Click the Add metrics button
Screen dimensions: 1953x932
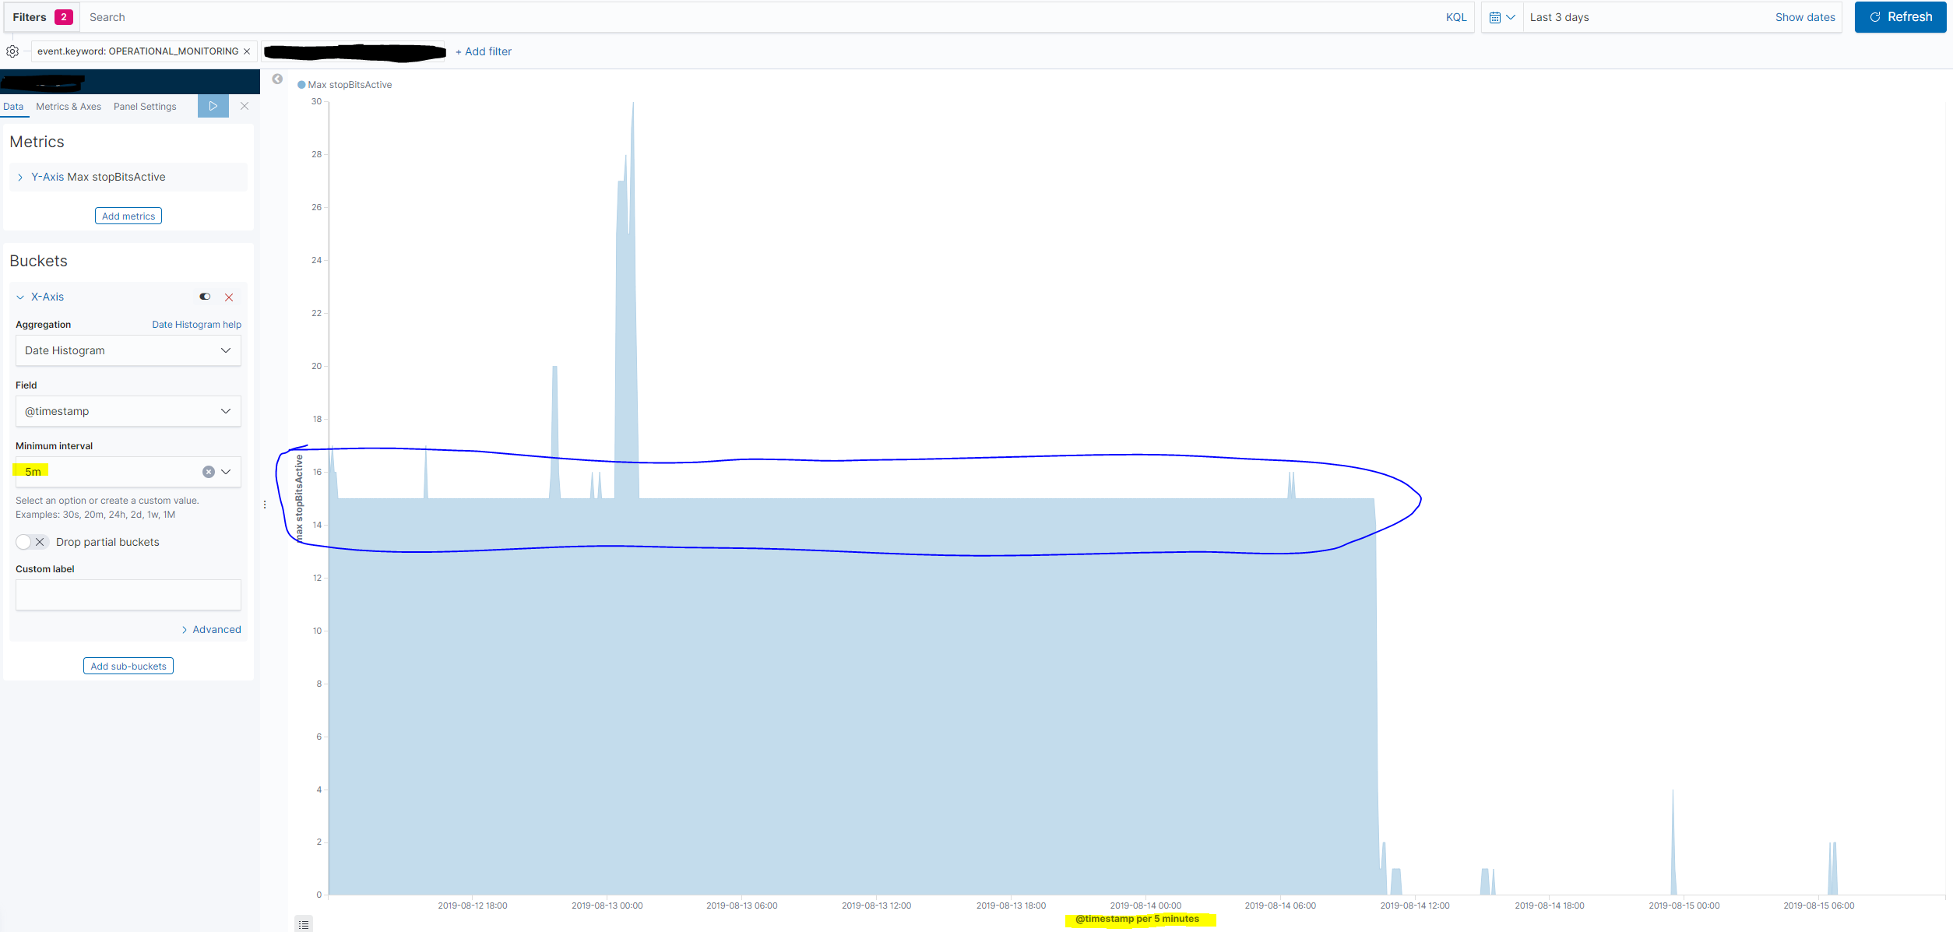click(x=128, y=216)
